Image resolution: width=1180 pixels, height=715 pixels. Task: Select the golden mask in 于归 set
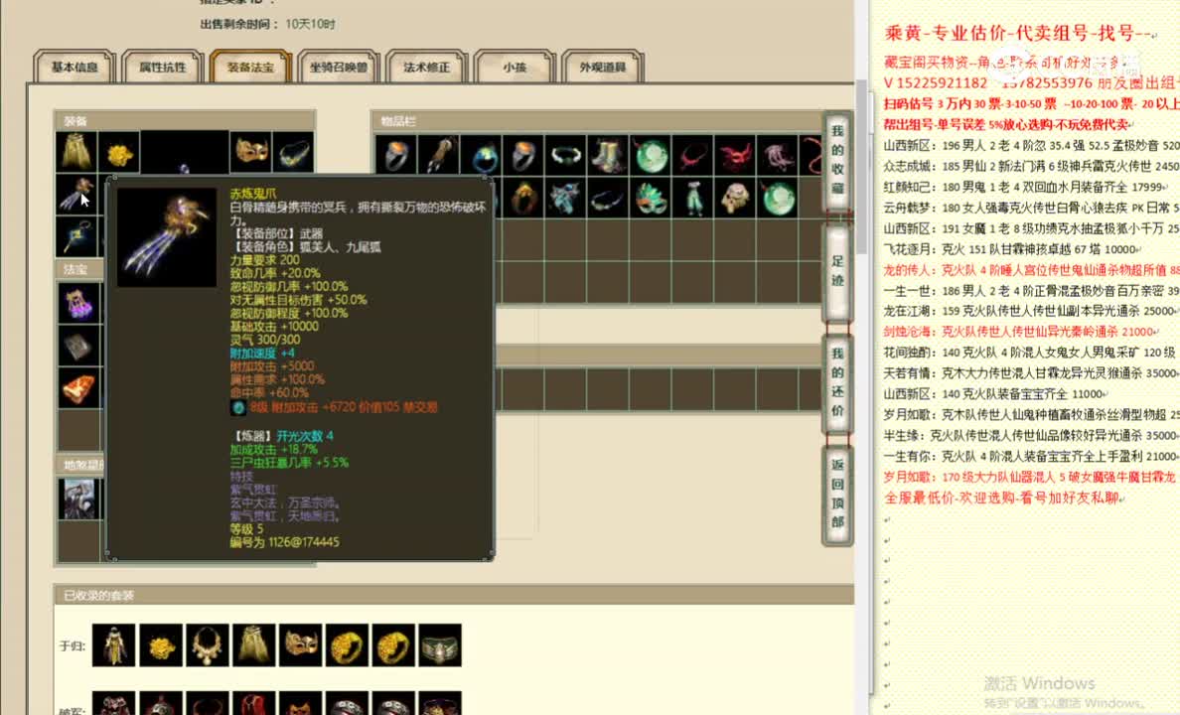point(300,645)
